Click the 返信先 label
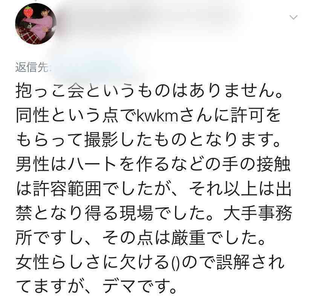Viewport: 312px width, 299px height. [x=32, y=67]
